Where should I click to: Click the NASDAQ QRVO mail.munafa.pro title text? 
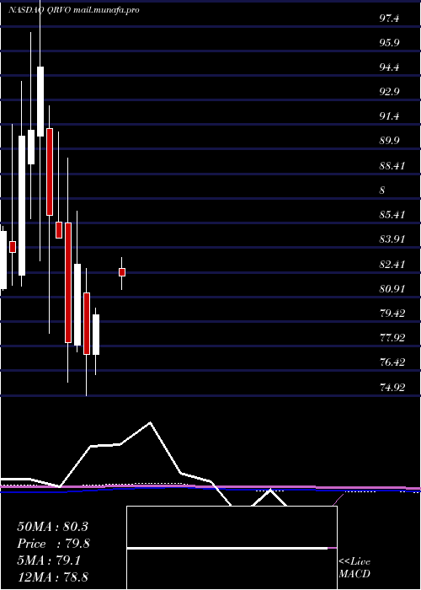pyautogui.click(x=74, y=10)
